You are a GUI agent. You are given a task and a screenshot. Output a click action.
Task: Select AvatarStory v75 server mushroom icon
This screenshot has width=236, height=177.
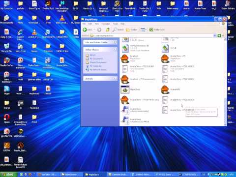pos(125,100)
